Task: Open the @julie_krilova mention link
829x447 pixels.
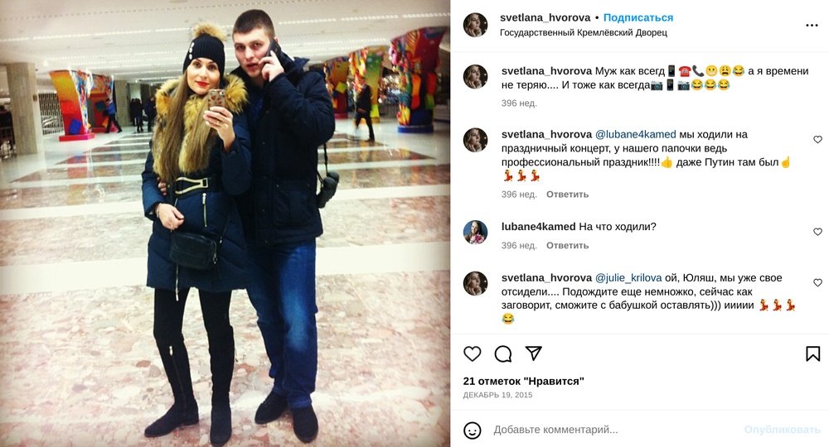Action: [628, 277]
